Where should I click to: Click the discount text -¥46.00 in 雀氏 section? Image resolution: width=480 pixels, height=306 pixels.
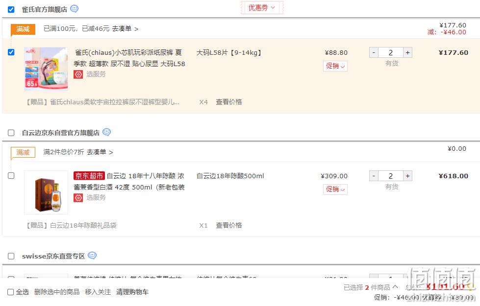pyautogui.click(x=453, y=32)
